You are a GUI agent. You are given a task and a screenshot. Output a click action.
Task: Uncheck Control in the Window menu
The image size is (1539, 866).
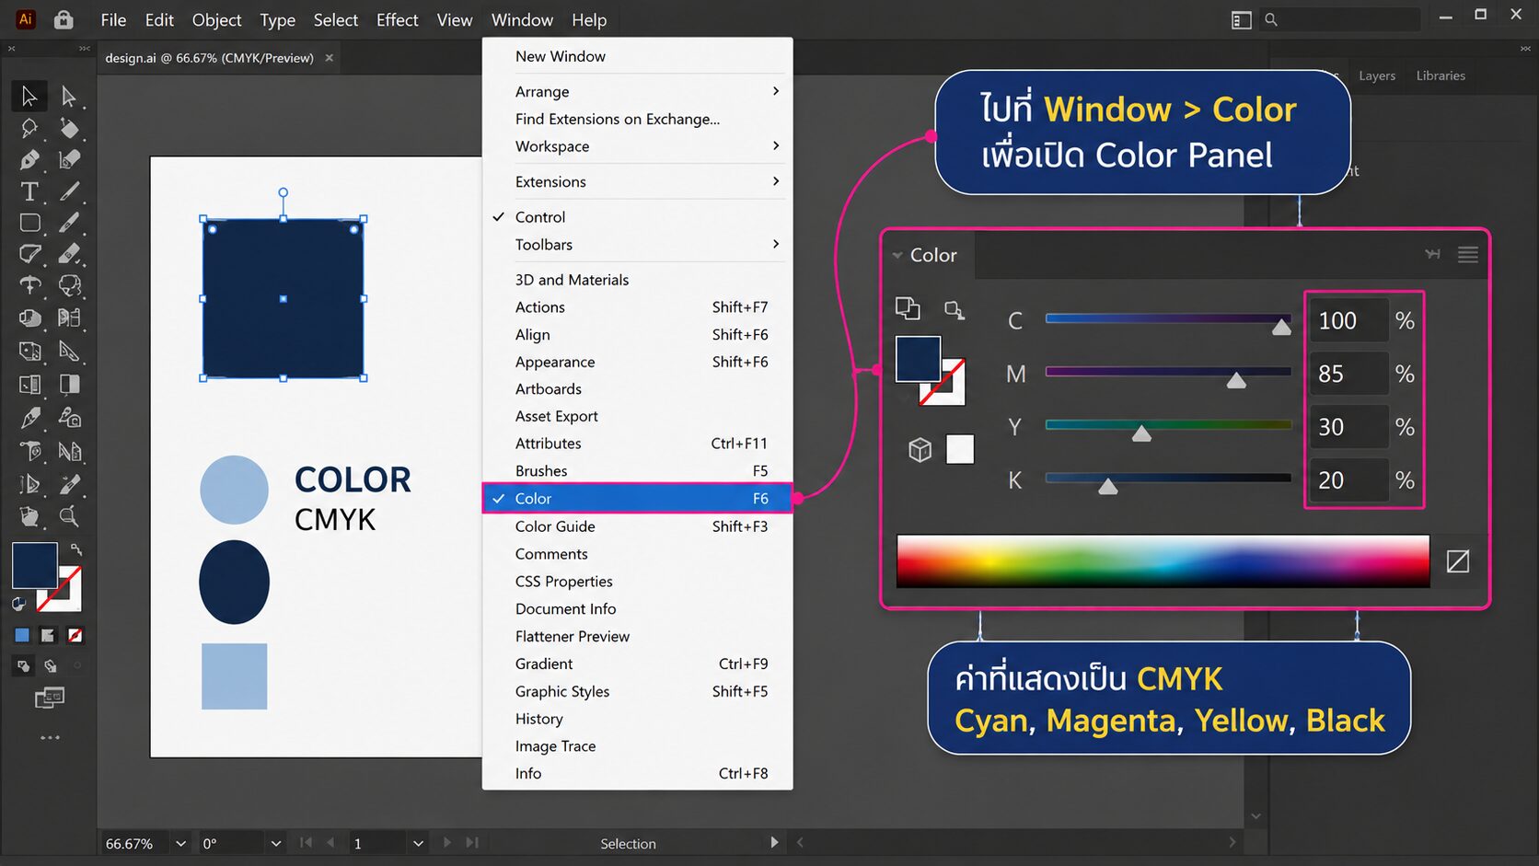click(x=637, y=217)
